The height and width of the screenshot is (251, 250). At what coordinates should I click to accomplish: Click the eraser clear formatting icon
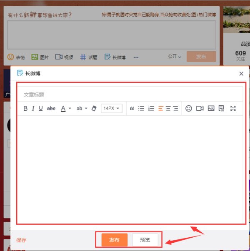tap(94, 108)
